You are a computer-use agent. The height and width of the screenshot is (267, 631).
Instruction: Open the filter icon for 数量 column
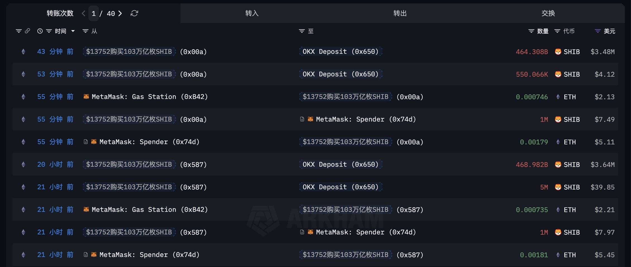point(531,31)
